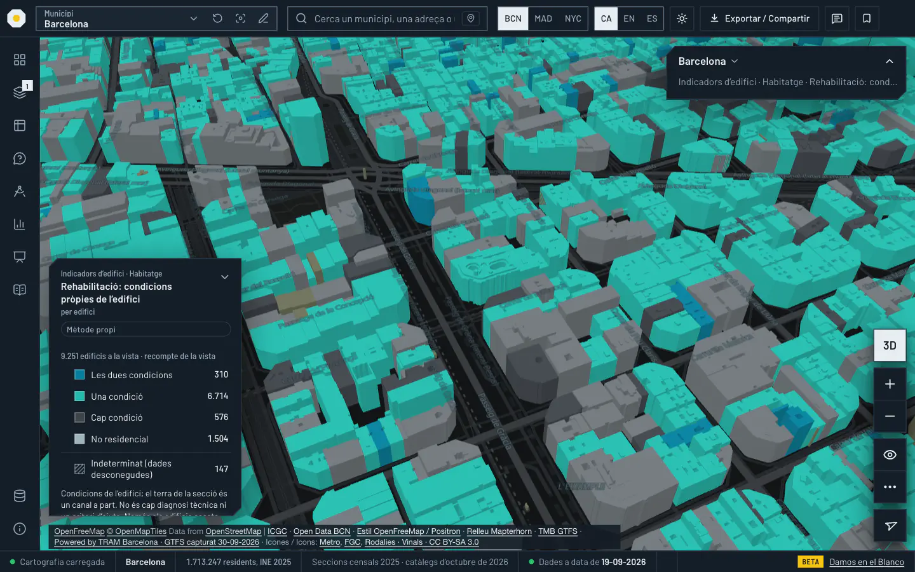Viewport: 915px width, 572px height.
Task: Toggle the eye visibility button on map
Action: coord(890,454)
